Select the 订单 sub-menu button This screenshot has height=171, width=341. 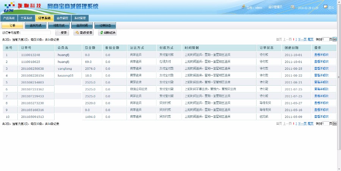pyautogui.click(x=13, y=25)
